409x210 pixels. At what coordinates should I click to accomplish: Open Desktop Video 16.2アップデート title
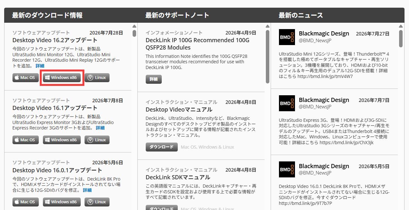[55, 40]
